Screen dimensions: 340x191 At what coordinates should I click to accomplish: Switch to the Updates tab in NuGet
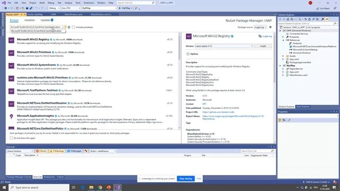pyautogui.click(x=47, y=20)
